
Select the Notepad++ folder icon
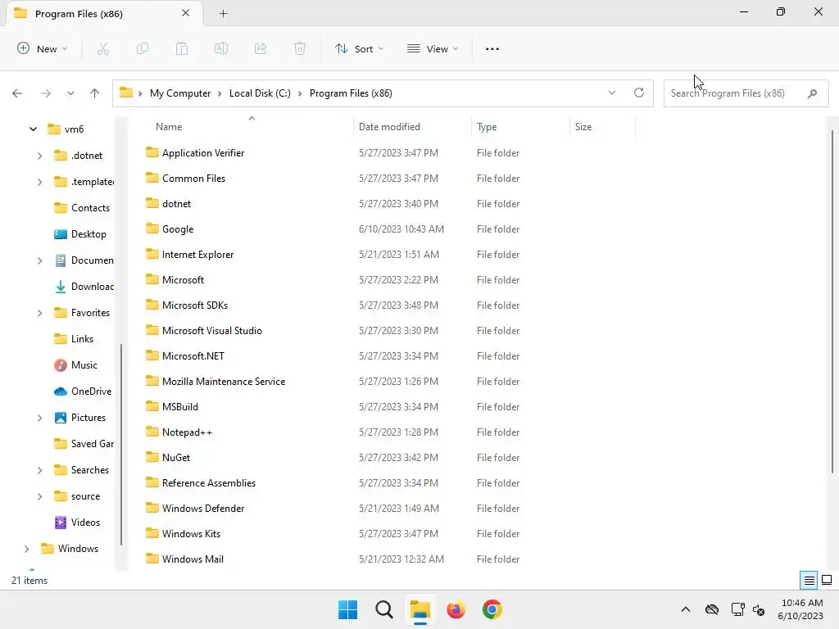(x=152, y=432)
